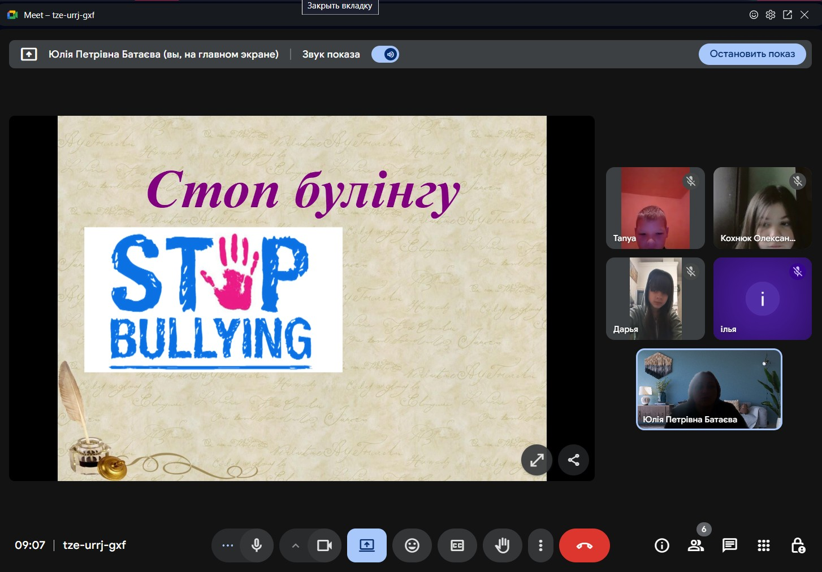The image size is (822, 572).
Task: Toggle the Звук показа switch
Action: tap(385, 54)
